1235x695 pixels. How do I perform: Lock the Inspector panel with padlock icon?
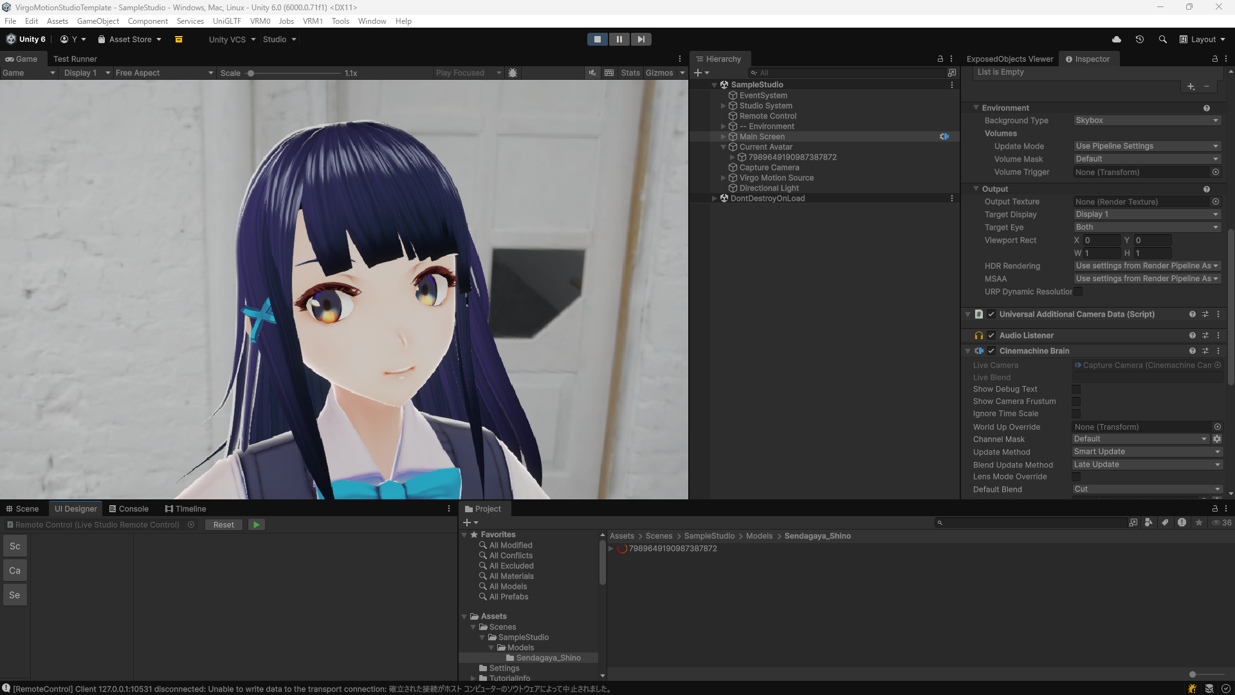tap(1214, 59)
